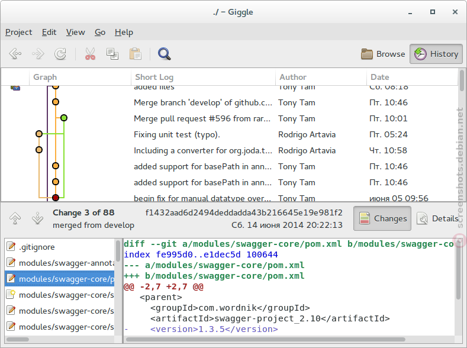Image resolution: width=467 pixels, height=348 pixels.
Task: Go forward with the right arrow toolbar icon
Action: (38, 54)
